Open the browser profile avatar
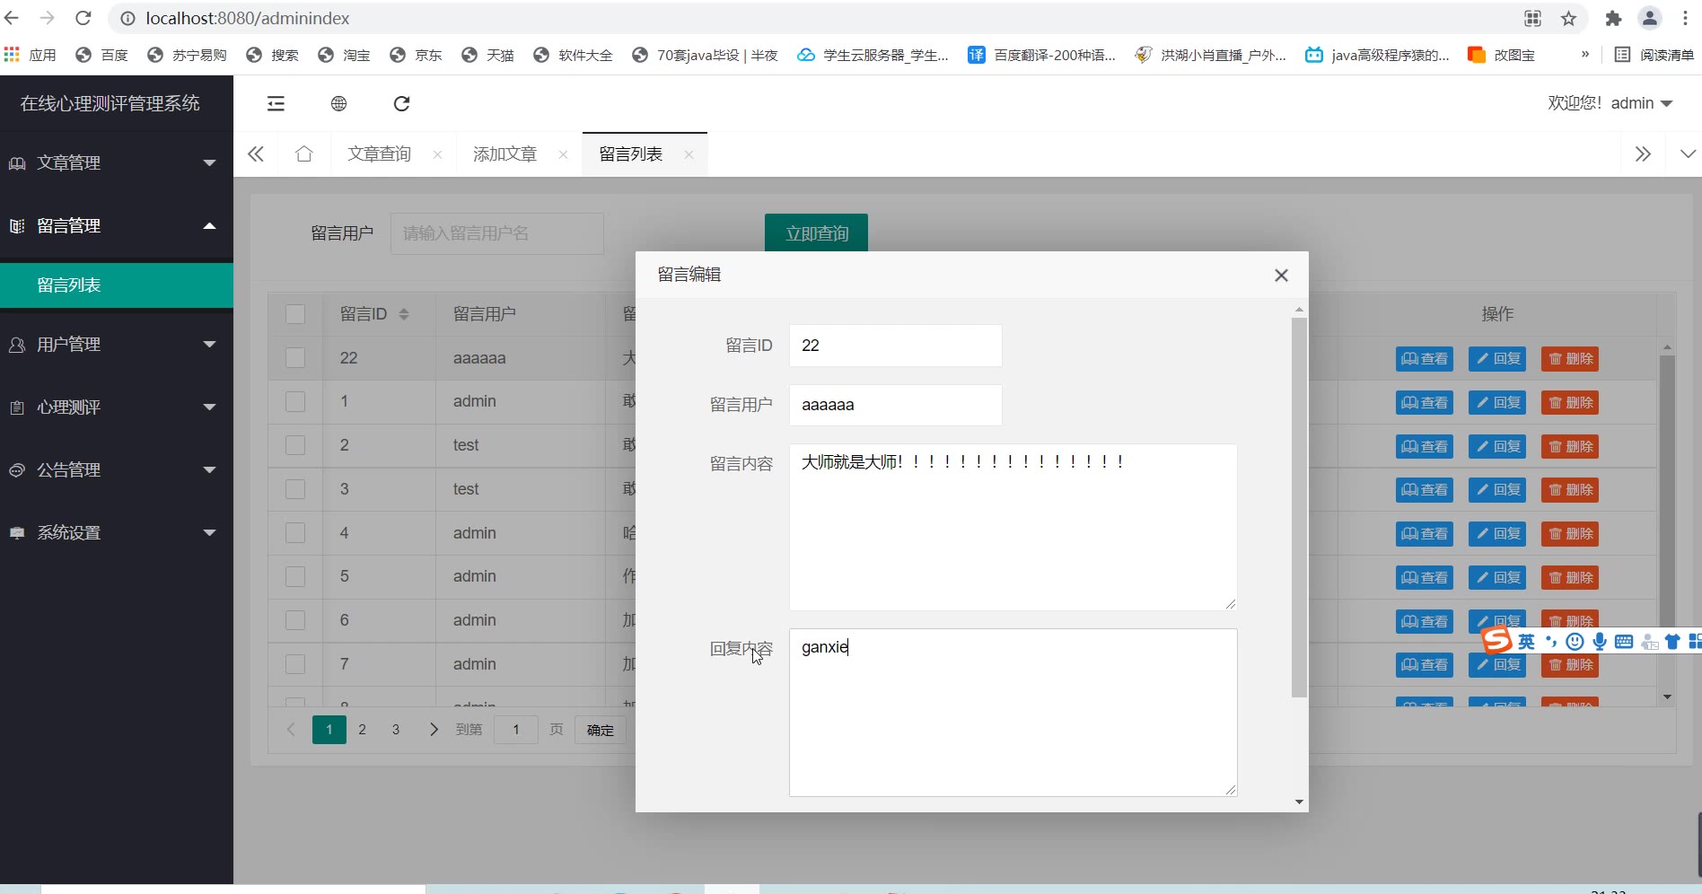The height and width of the screenshot is (894, 1702). (x=1649, y=18)
